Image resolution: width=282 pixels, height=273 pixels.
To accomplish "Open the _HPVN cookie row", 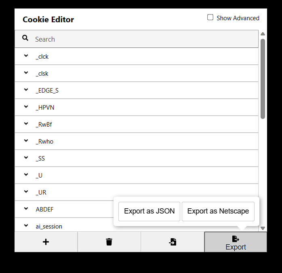I will pos(137,107).
